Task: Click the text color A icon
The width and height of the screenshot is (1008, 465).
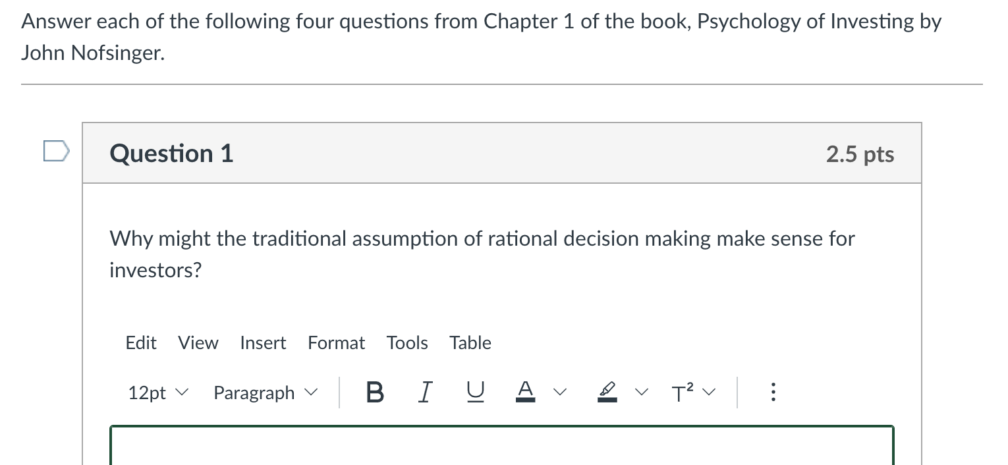Action: 525,389
